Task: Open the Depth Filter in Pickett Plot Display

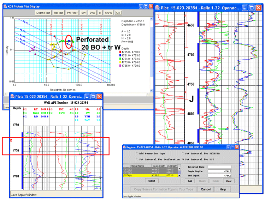Action: click(43, 13)
